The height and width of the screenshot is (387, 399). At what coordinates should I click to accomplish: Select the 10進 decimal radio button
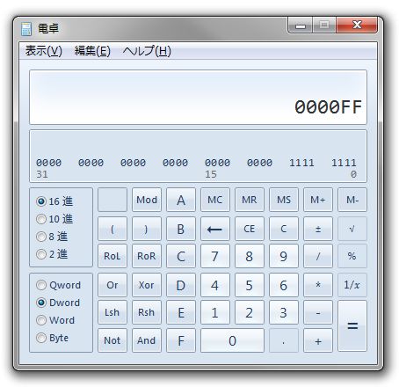click(x=54, y=219)
